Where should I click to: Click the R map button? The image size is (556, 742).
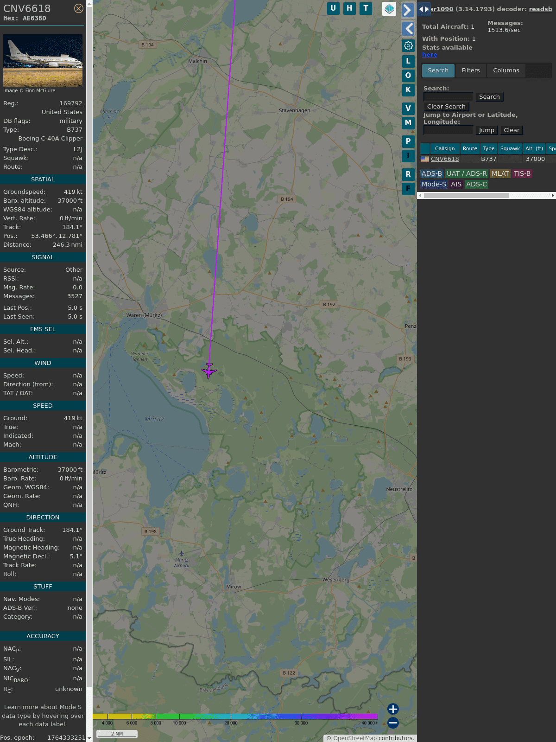[x=408, y=174]
